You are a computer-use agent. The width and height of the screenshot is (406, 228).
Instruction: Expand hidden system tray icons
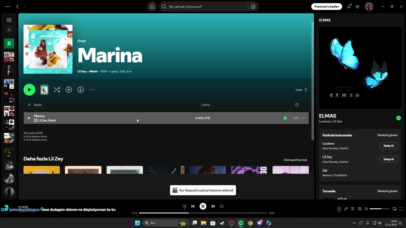[x=354, y=223]
